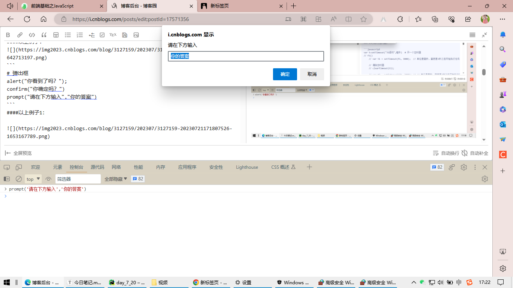
Task: Save the post with the save icon
Action: tap(125, 35)
